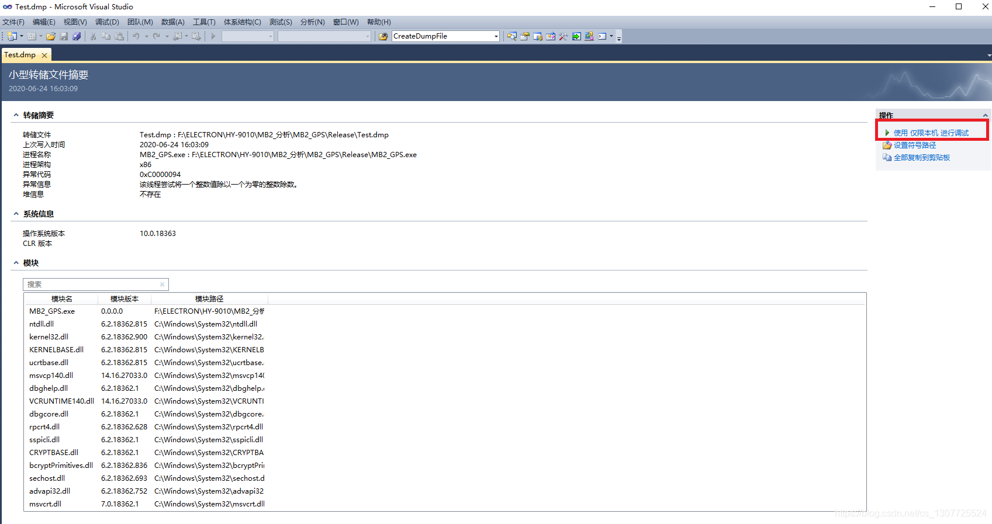Open the CreateDumpFile find combo box dropdown

pyautogui.click(x=496, y=36)
